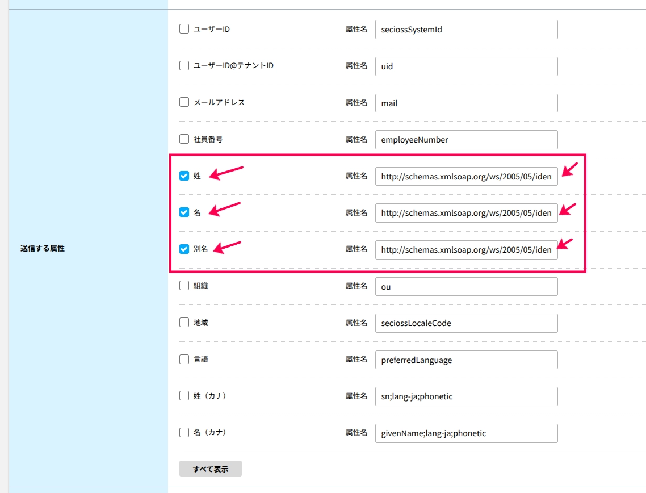Focus the seciossSystemId attribute name field
Screen dimensions: 646x493
(467, 30)
